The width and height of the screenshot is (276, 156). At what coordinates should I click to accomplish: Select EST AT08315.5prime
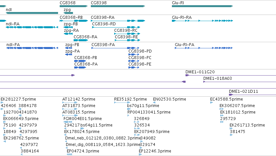pyautogui.click(x=79, y=112)
